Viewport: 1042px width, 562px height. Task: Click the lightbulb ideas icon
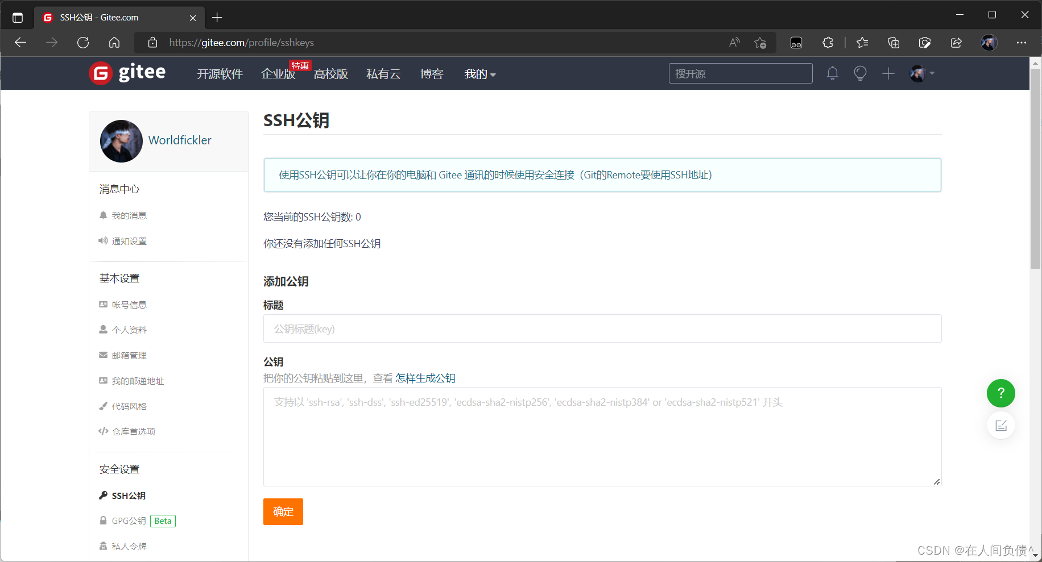tap(860, 73)
